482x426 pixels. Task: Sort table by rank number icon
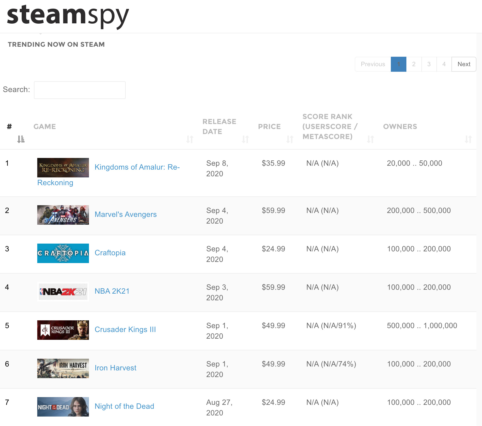[21, 139]
